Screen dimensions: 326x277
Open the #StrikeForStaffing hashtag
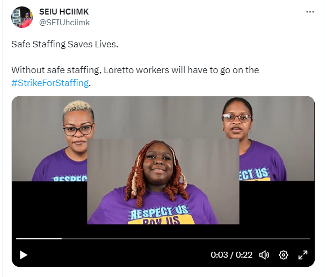(50, 83)
